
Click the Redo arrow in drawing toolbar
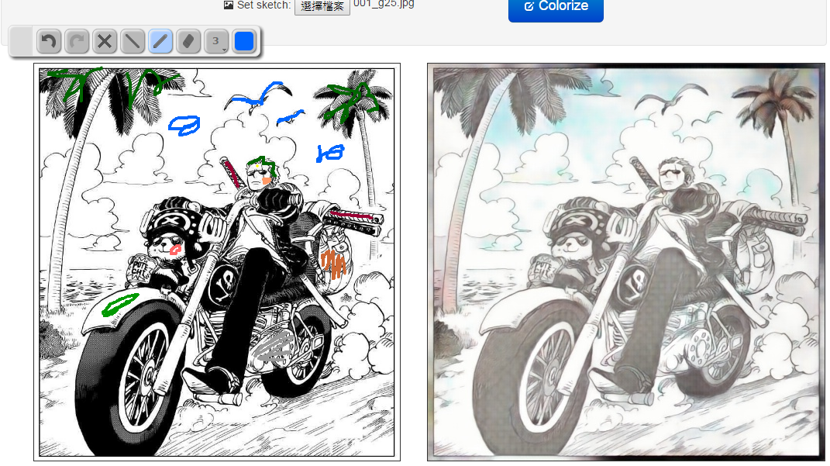77,41
